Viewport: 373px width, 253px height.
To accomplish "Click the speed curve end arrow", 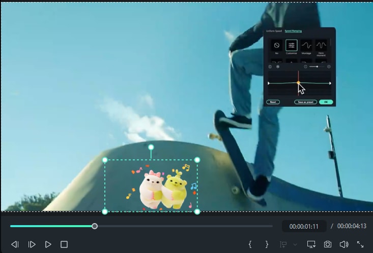I will tap(330, 83).
